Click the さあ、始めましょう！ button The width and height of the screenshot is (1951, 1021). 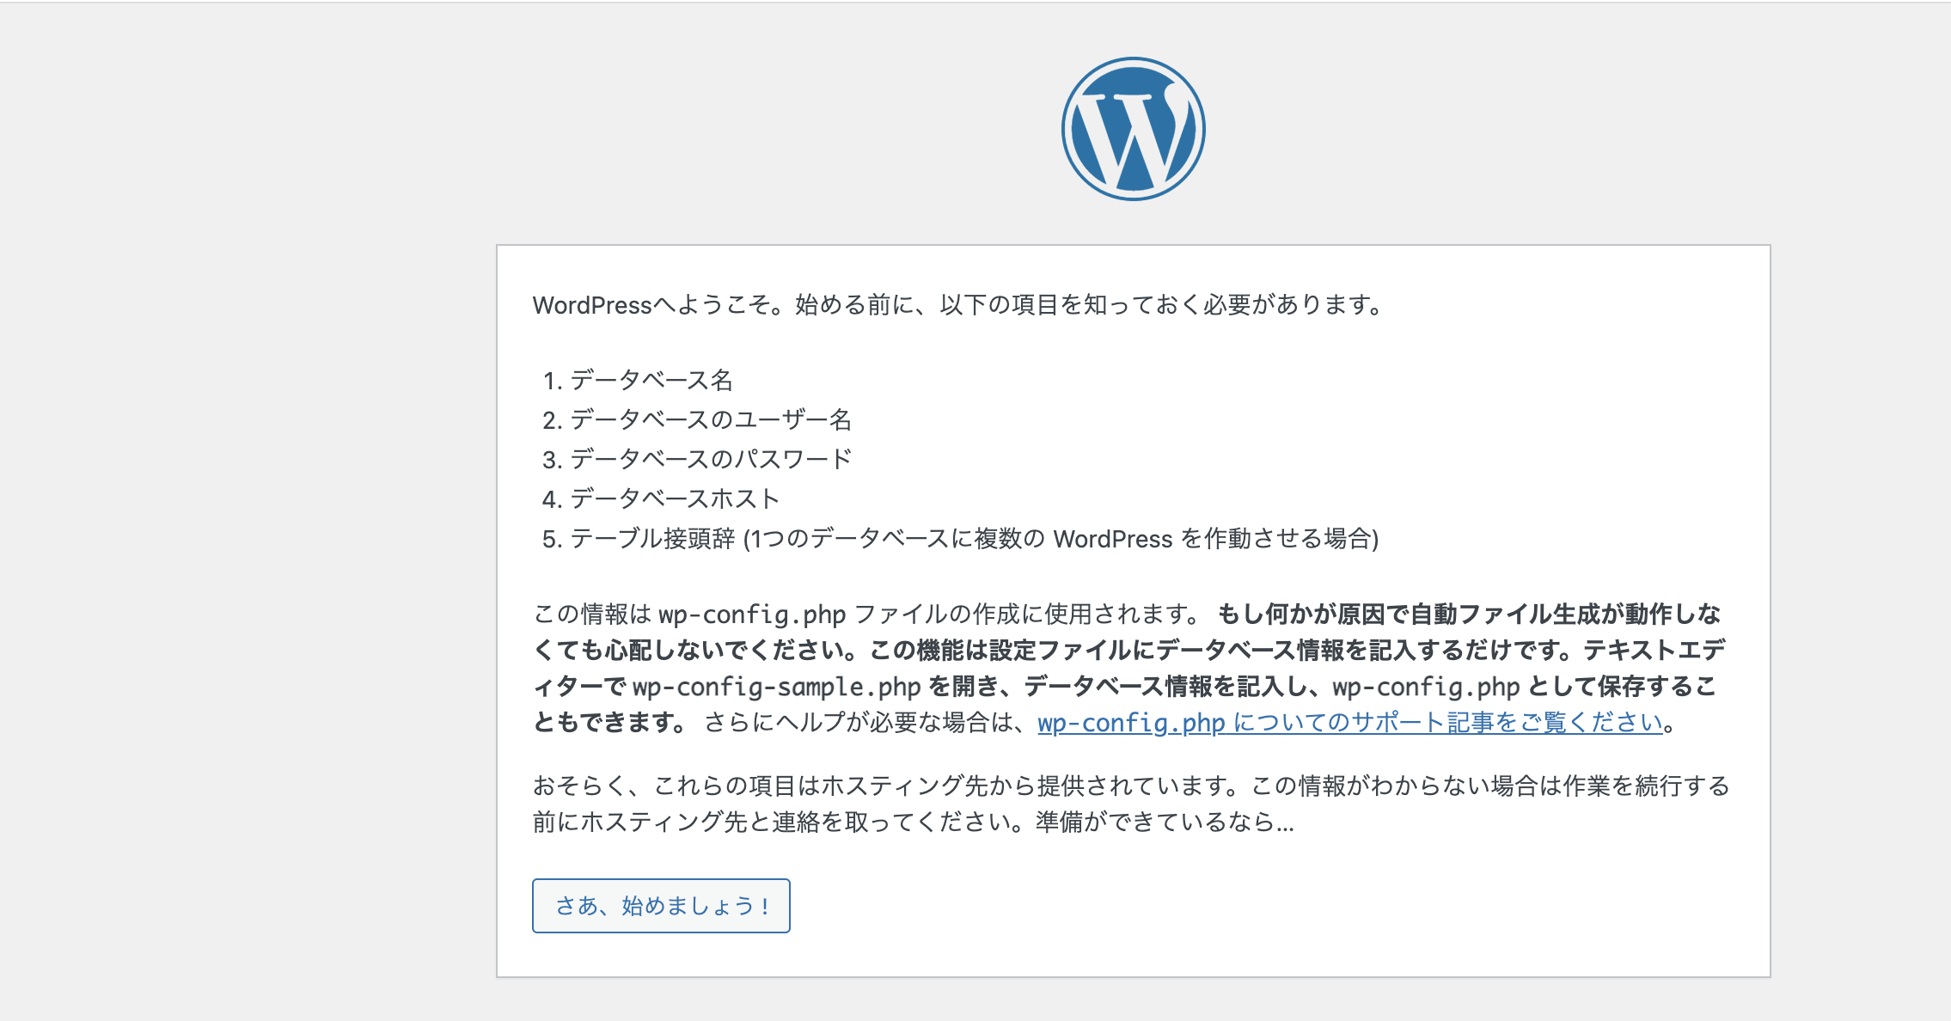pos(660,905)
